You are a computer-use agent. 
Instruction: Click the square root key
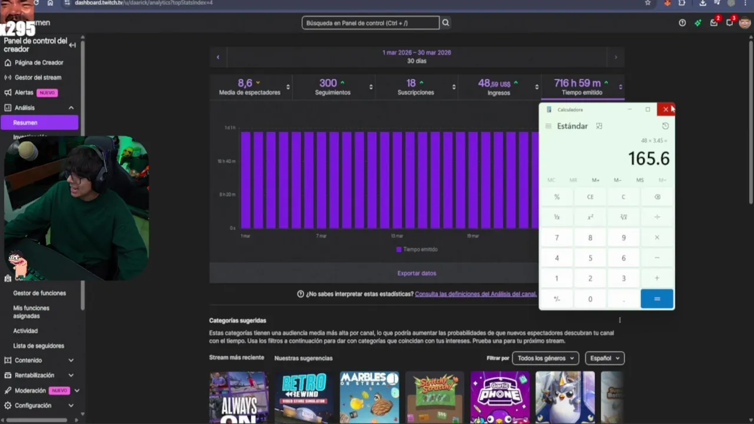point(624,217)
